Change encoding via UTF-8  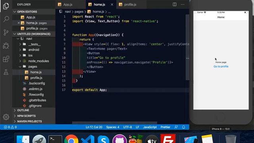pos(127,127)
